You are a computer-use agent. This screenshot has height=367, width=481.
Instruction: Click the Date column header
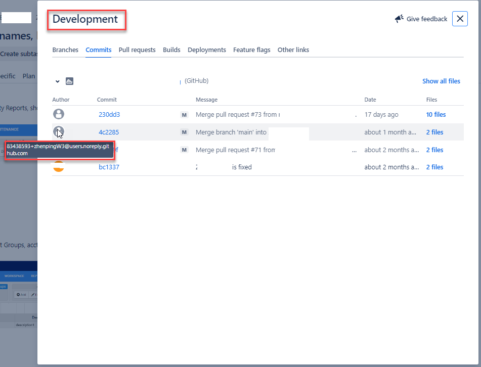pos(370,100)
